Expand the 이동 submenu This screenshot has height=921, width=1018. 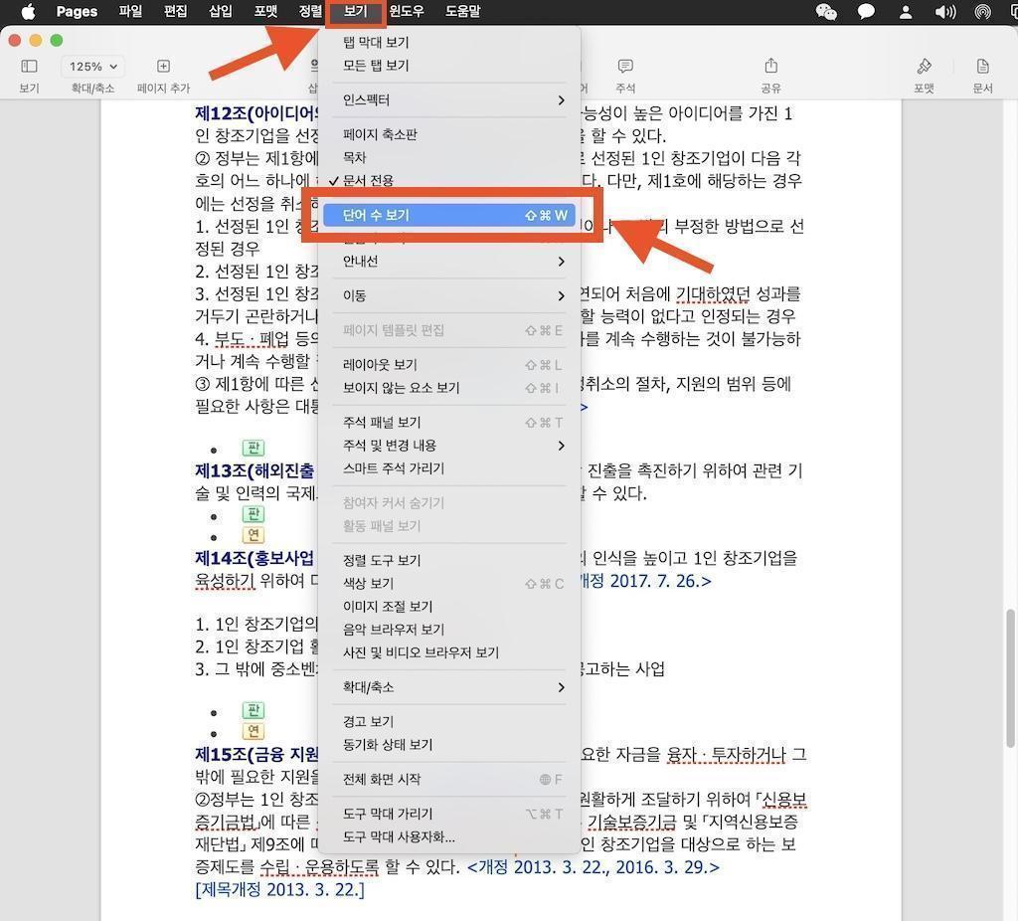click(449, 295)
